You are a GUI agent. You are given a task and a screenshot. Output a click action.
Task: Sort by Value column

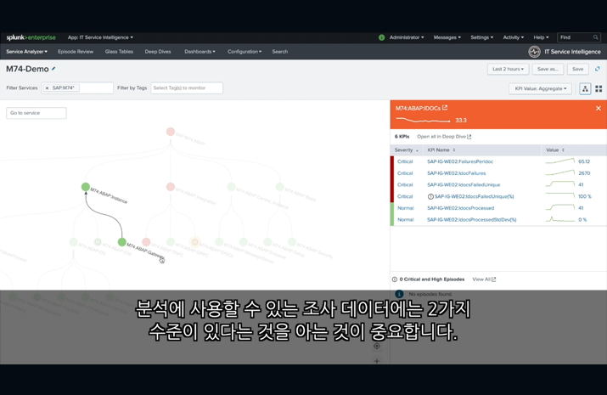[554, 150]
